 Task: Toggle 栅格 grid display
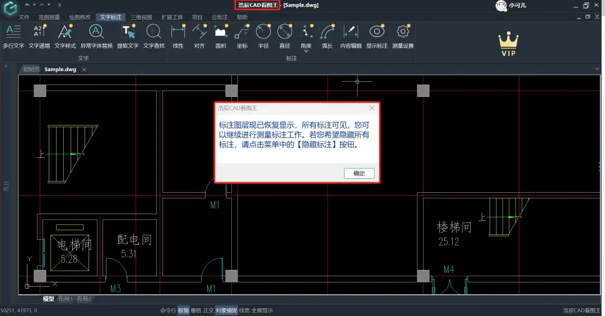coord(196,310)
